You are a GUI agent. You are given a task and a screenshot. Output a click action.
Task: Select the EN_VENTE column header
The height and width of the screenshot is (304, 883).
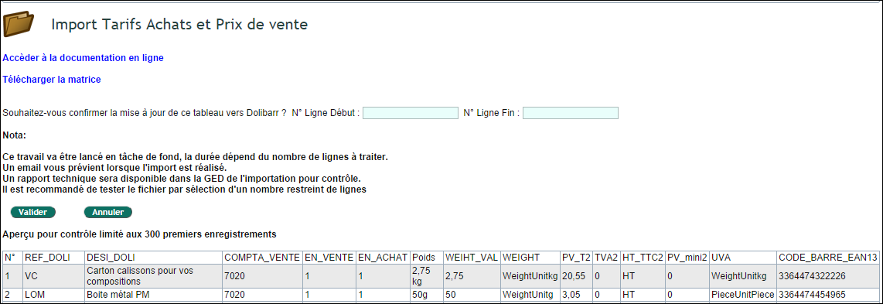click(x=329, y=258)
